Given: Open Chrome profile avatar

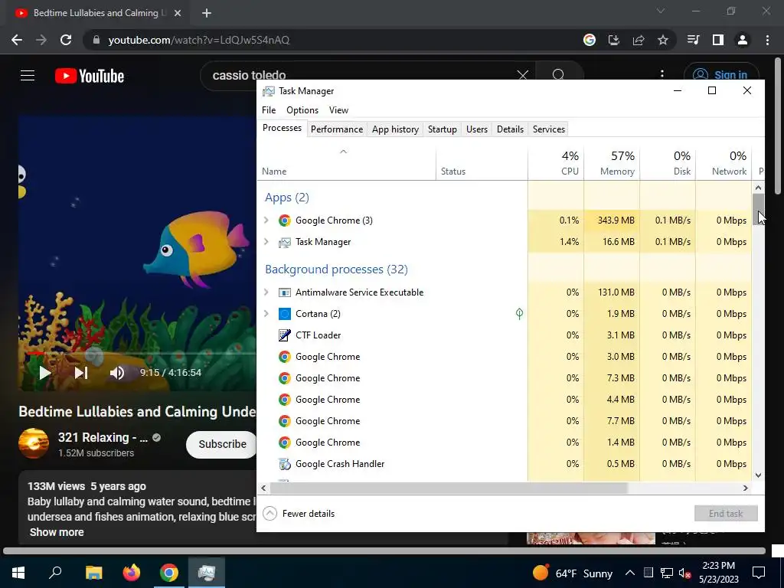Looking at the screenshot, I should click(743, 40).
